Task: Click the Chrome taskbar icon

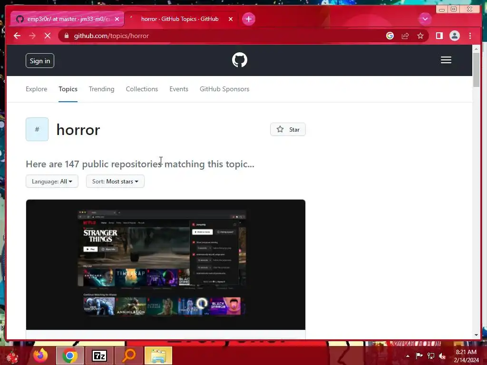Action: click(x=70, y=355)
